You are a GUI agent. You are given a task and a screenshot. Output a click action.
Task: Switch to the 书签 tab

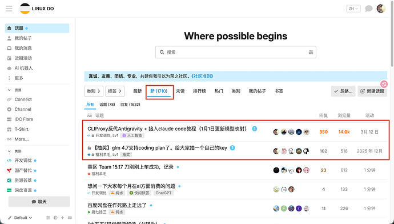(279, 91)
